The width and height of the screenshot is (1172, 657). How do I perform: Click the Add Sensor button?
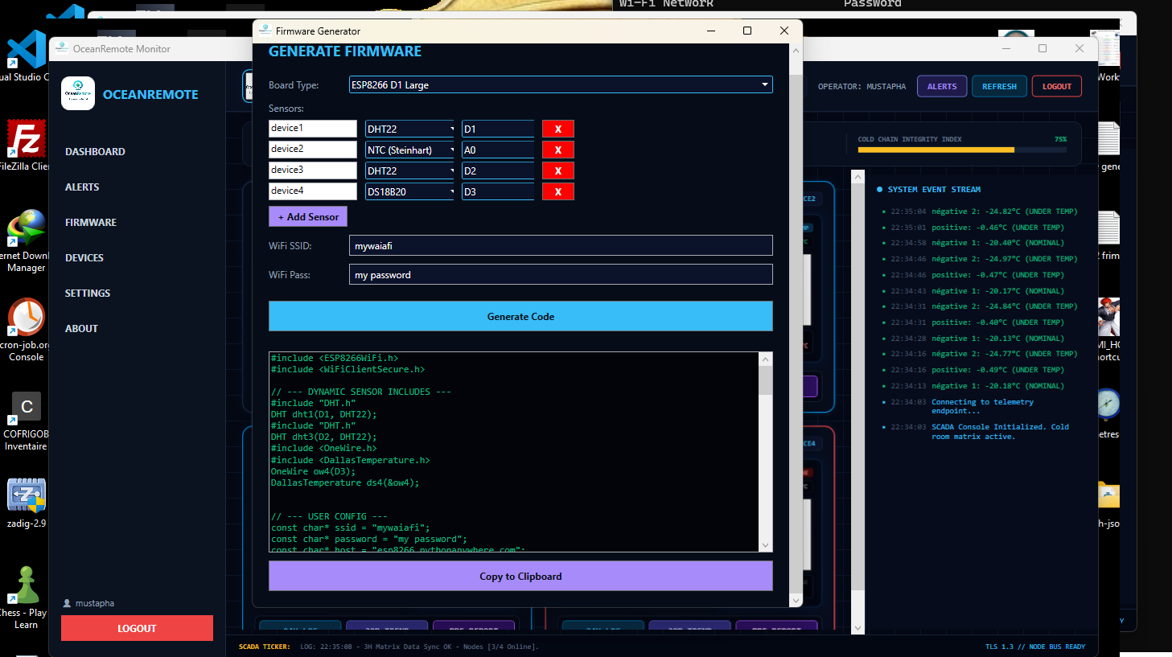point(308,216)
